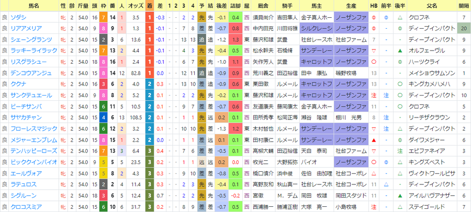
Task: Select the 馬主 column header
Action: (x=317, y=6)
